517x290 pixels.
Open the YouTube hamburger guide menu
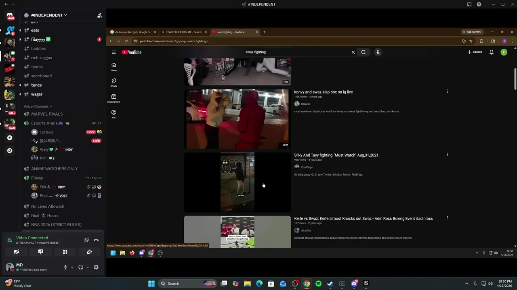point(114,52)
